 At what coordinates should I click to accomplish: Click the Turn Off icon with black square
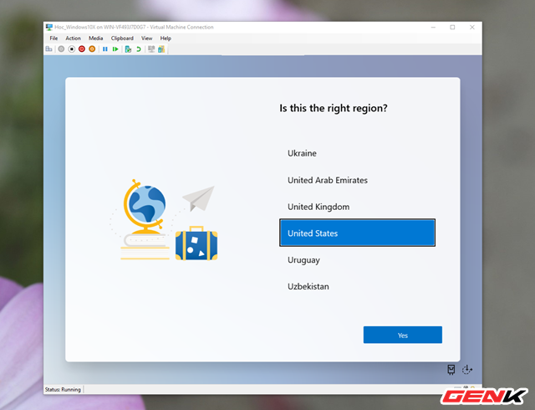72,49
